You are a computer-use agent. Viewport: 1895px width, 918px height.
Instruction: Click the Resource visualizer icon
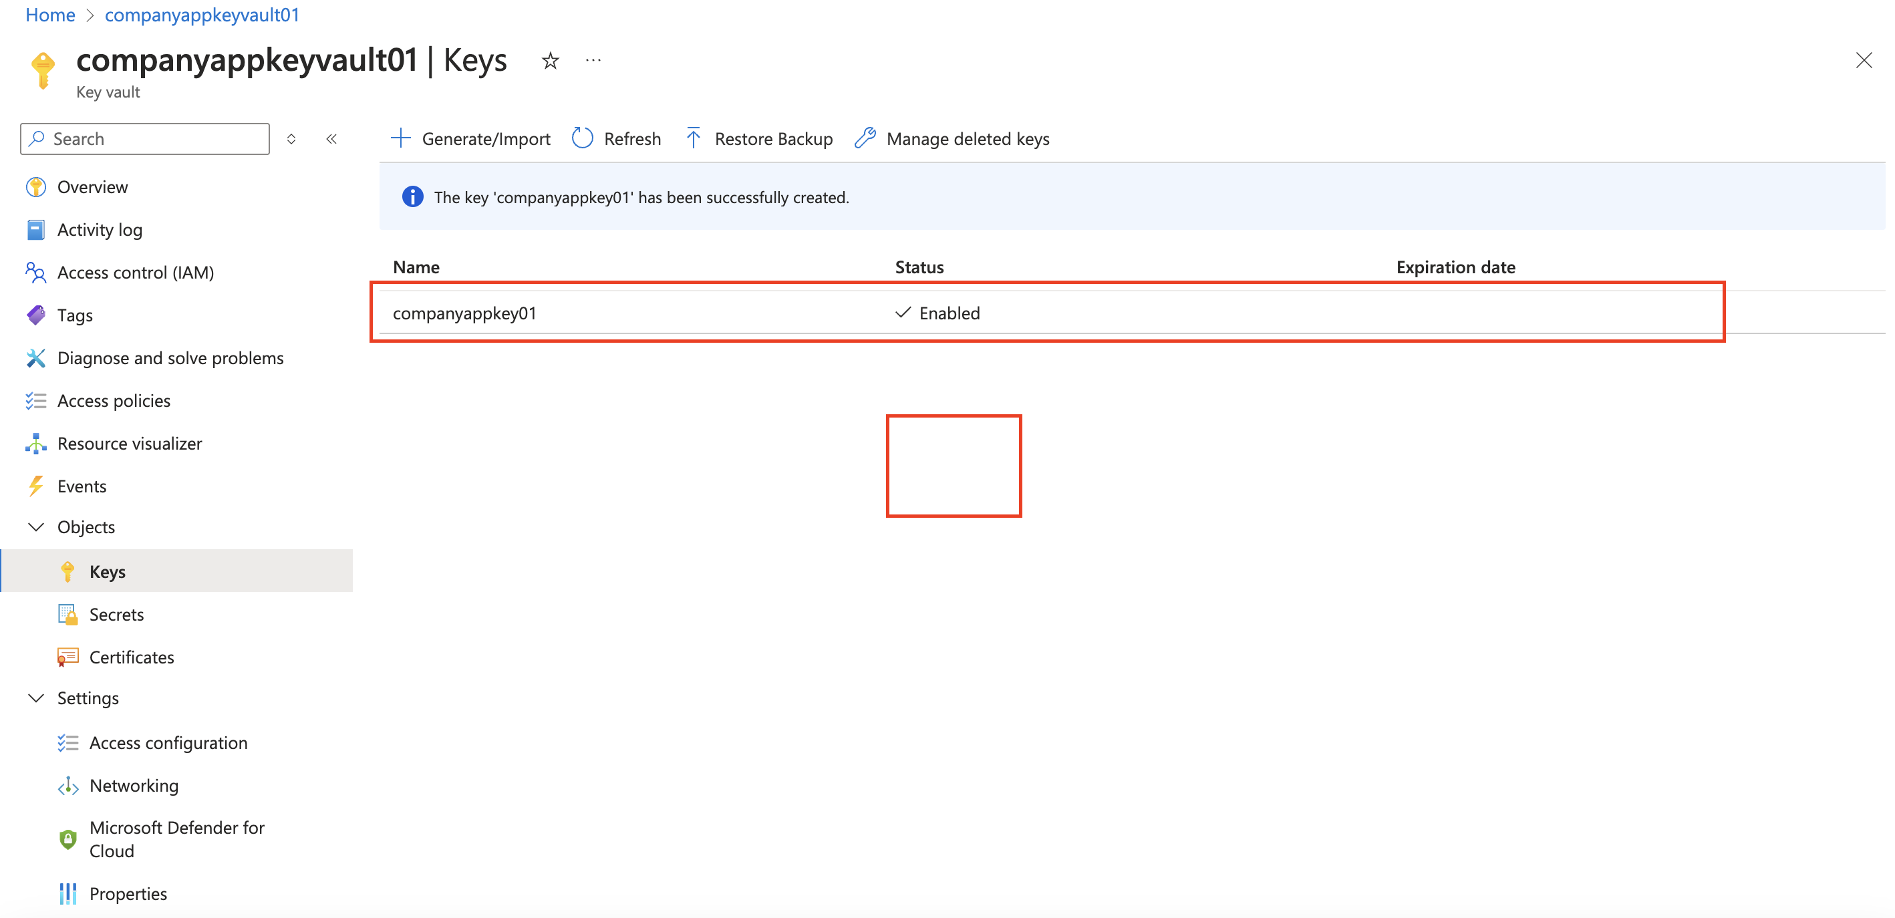click(x=35, y=444)
